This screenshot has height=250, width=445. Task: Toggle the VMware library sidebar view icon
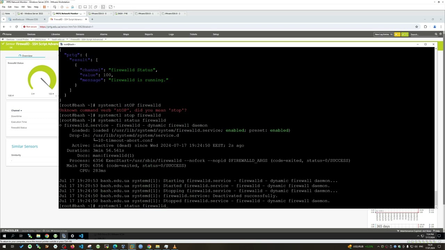point(80,7)
